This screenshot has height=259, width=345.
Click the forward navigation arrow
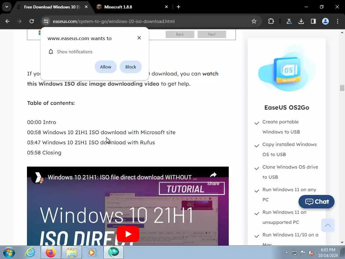(x=20, y=21)
